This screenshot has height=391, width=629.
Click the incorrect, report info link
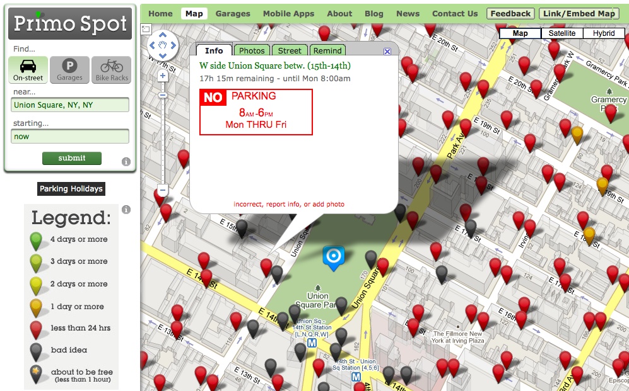[x=289, y=205]
